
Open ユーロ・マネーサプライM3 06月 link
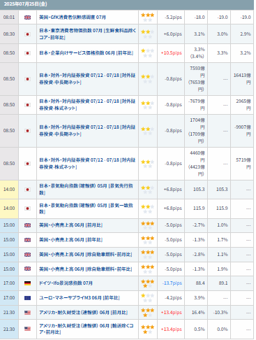click(80, 298)
